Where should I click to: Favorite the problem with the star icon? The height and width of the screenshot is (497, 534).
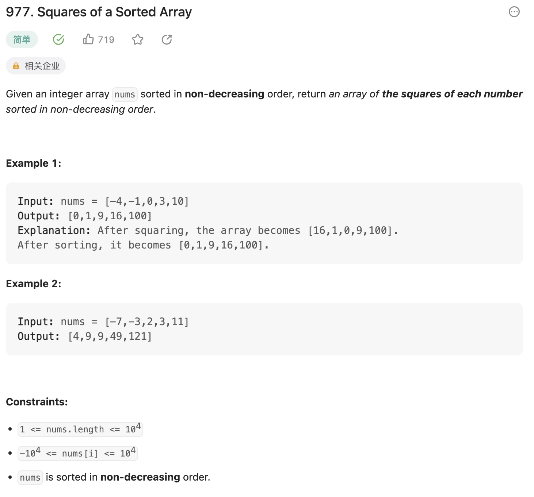point(138,39)
